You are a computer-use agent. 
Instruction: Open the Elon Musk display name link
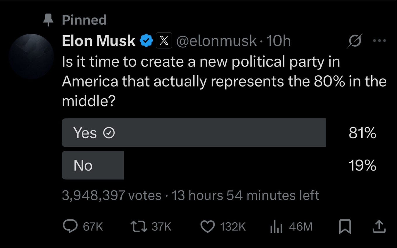[99, 41]
